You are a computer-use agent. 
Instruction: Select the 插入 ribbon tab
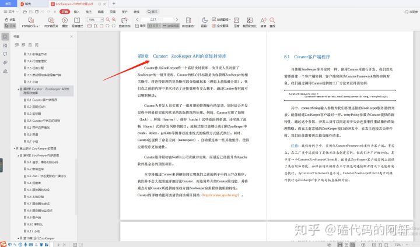[x=76, y=12]
